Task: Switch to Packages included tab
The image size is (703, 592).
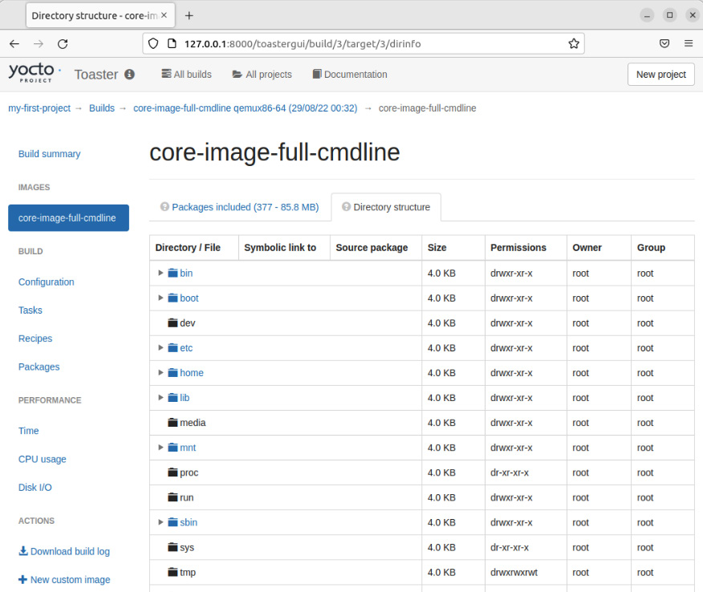Action: point(240,207)
